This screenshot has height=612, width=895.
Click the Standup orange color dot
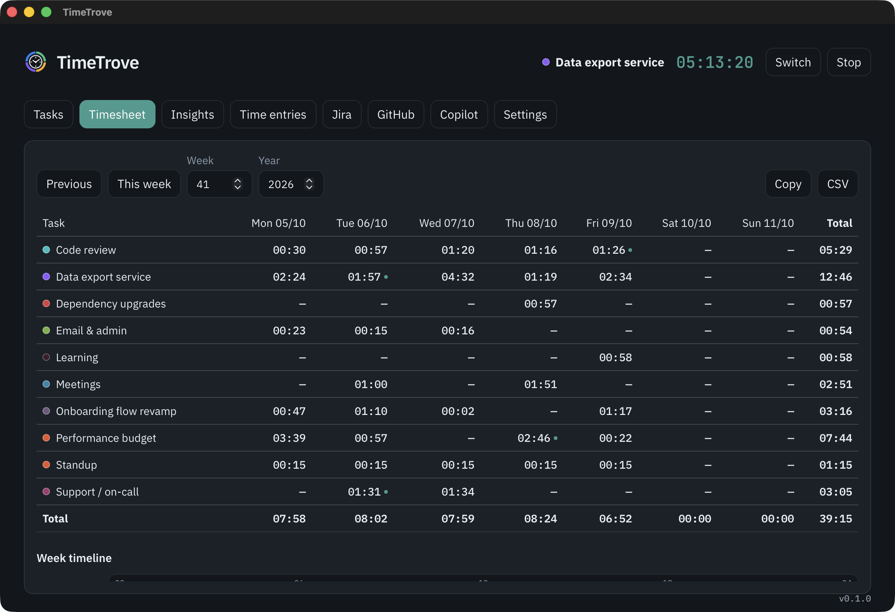pyautogui.click(x=46, y=465)
